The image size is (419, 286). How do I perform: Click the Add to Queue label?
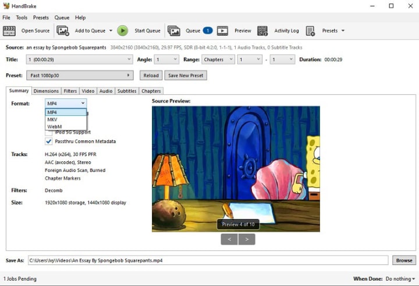coord(90,31)
